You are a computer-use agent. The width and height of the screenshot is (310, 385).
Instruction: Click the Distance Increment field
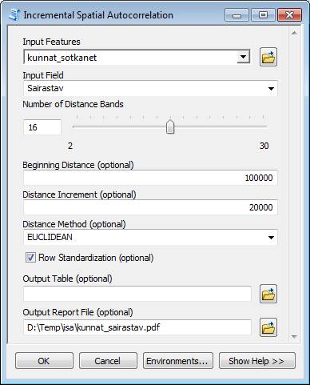point(150,207)
